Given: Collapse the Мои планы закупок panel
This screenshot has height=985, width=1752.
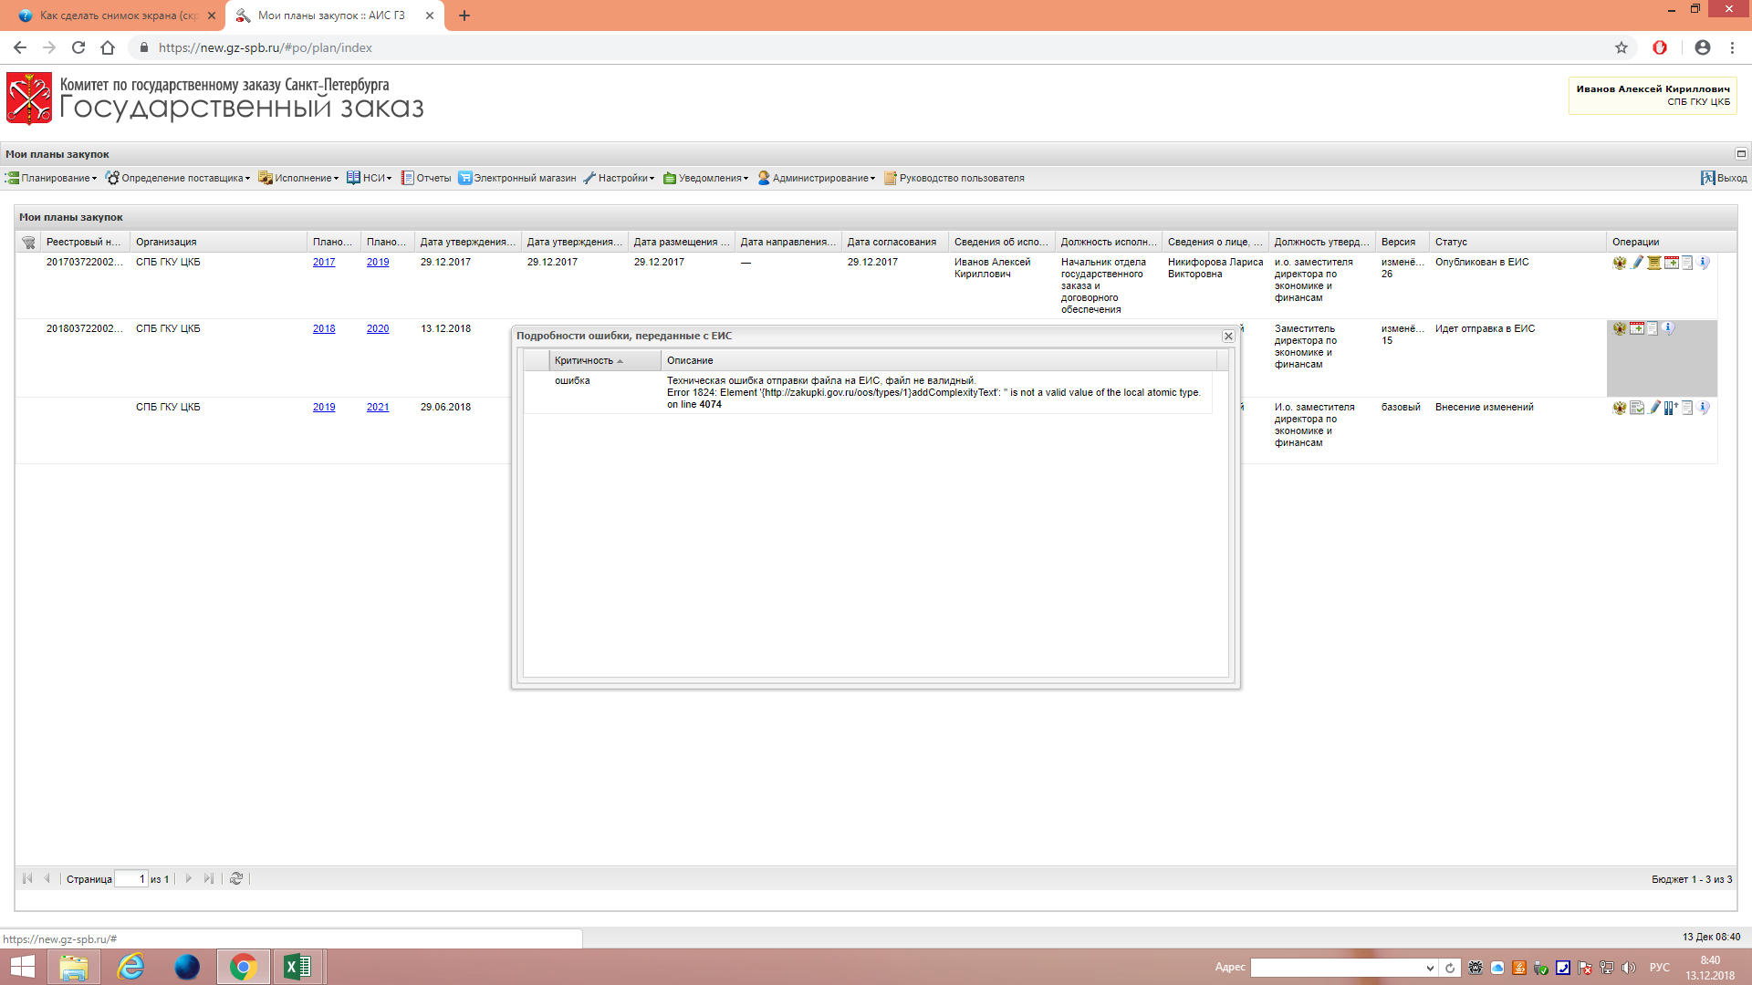Looking at the screenshot, I should [1740, 153].
